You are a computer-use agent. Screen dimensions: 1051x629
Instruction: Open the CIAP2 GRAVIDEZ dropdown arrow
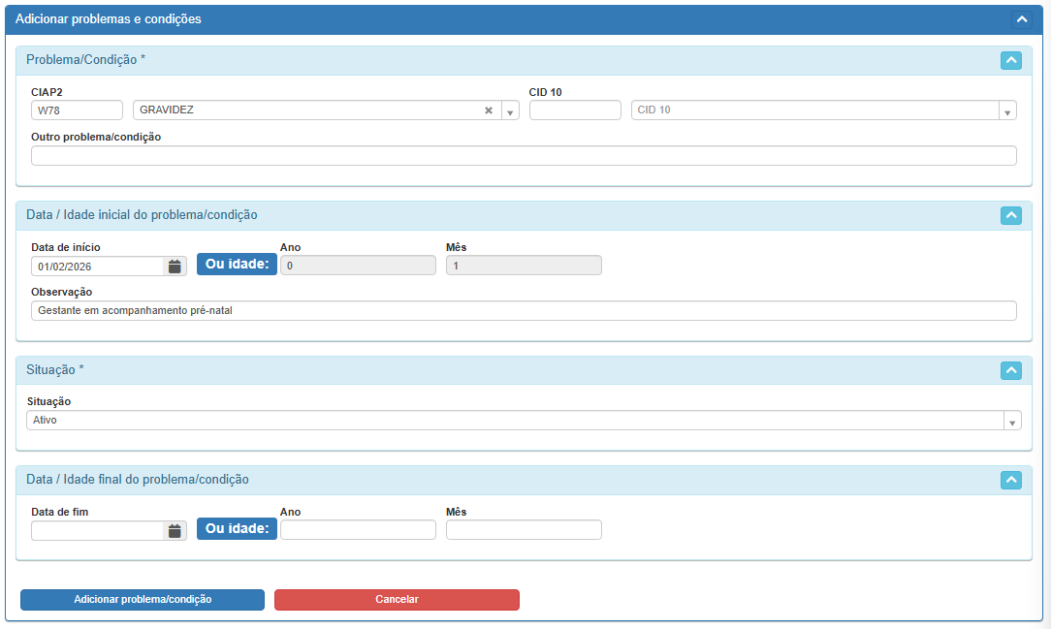coord(510,111)
